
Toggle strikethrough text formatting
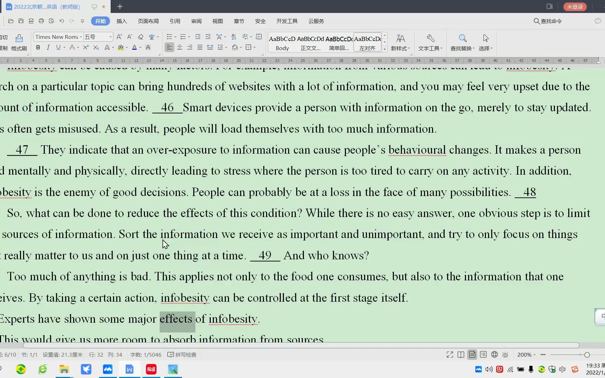(x=72, y=47)
